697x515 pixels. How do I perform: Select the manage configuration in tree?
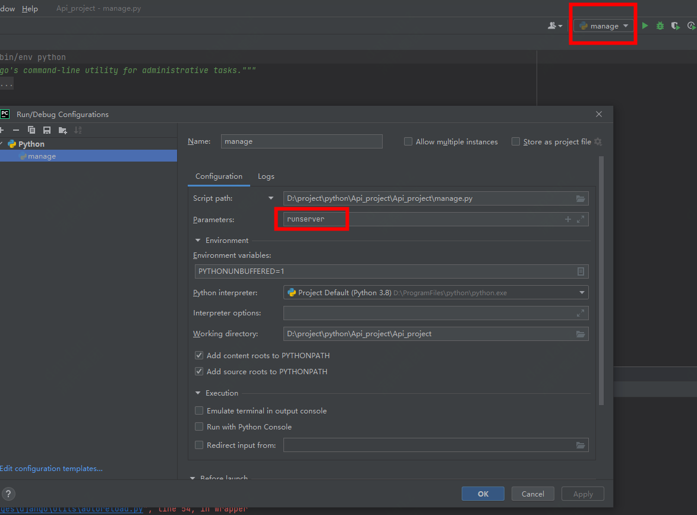tap(89, 156)
